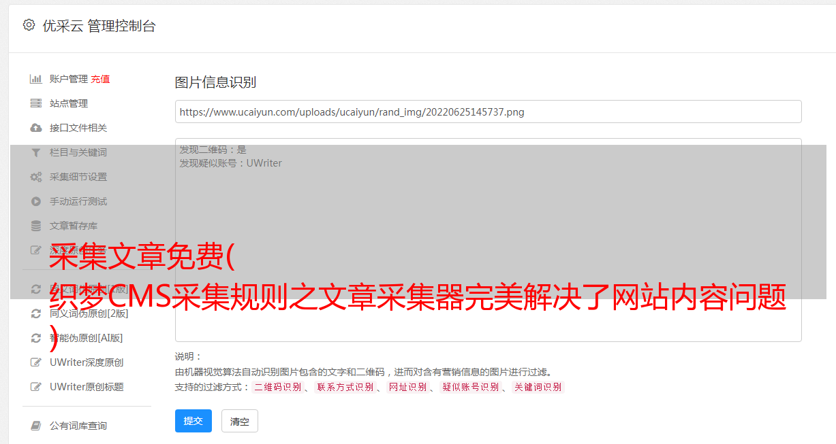The width and height of the screenshot is (836, 444).
Task: Click the 网址识别 tag
Action: point(407,387)
